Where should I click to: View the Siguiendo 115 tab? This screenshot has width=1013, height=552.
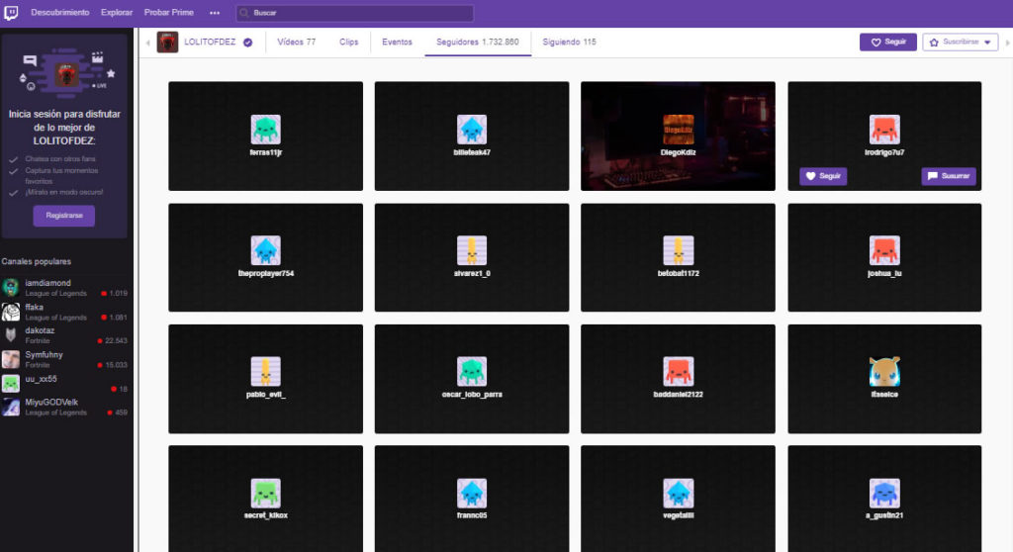[x=569, y=43]
